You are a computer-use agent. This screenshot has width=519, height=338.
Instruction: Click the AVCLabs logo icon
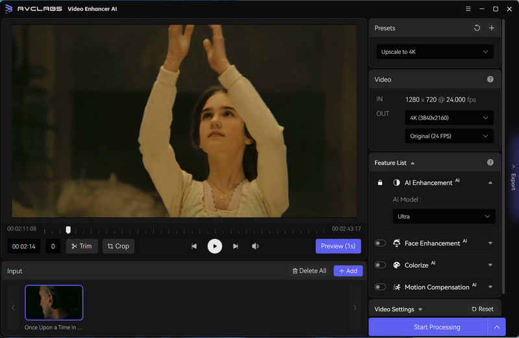(9, 8)
